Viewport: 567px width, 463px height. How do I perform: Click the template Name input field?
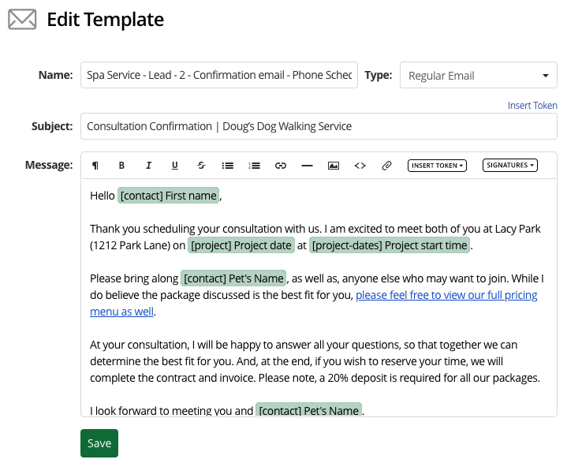(219, 76)
